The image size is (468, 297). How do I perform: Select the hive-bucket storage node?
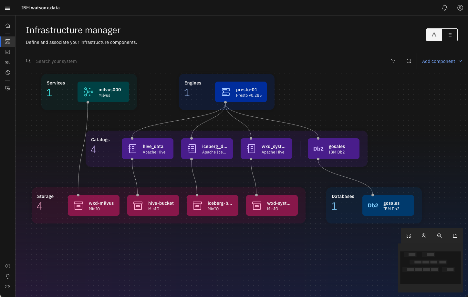tap(153, 205)
